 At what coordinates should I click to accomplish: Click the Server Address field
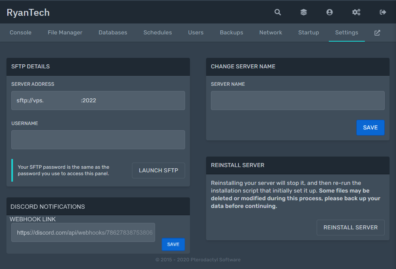[98, 100]
